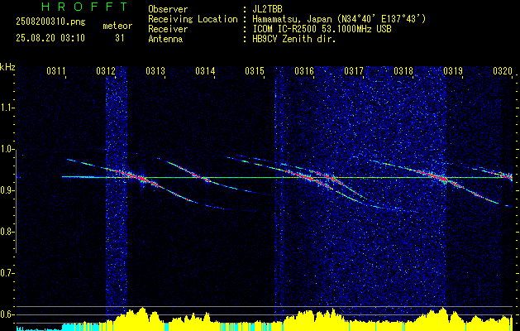520x331 pixels.
Task: Click the Antenna label
Action: (x=165, y=39)
